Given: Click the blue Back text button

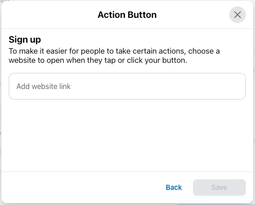Looking at the screenshot, I should coord(174,187).
